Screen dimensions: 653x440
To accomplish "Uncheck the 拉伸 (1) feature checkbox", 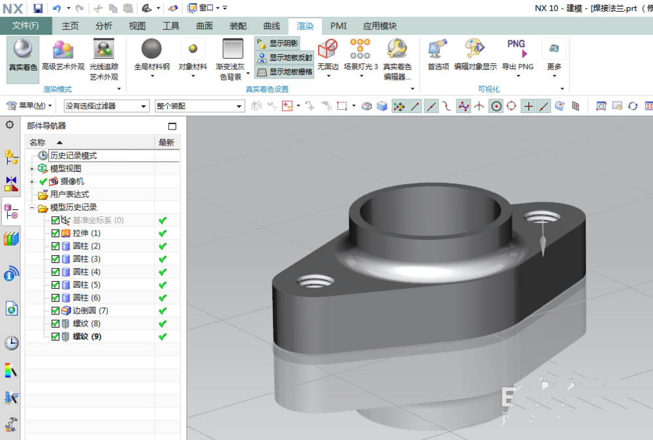I will click(x=56, y=233).
